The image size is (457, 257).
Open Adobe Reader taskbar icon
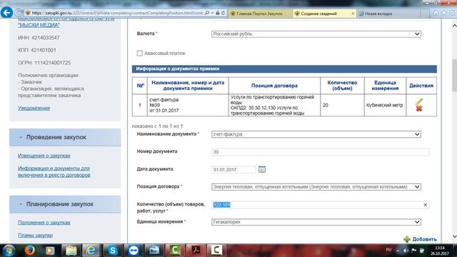tap(196, 251)
